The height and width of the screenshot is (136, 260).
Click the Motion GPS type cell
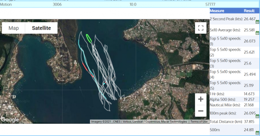[6, 4]
